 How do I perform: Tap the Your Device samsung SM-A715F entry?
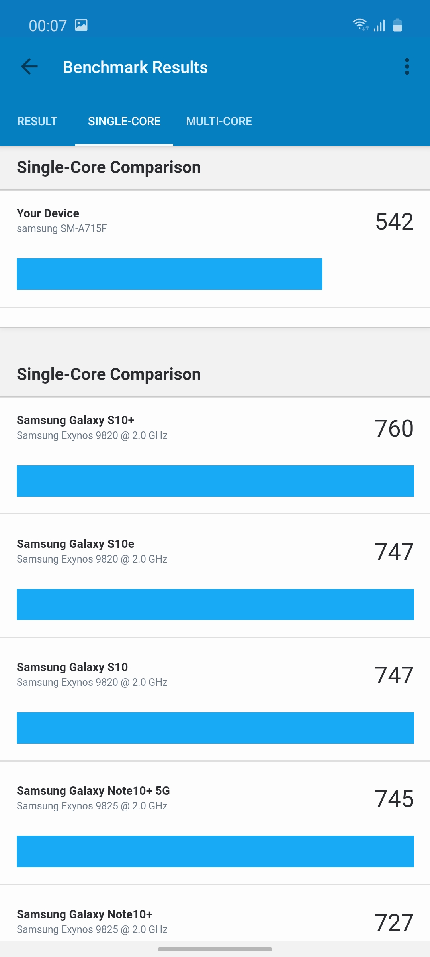click(62, 221)
